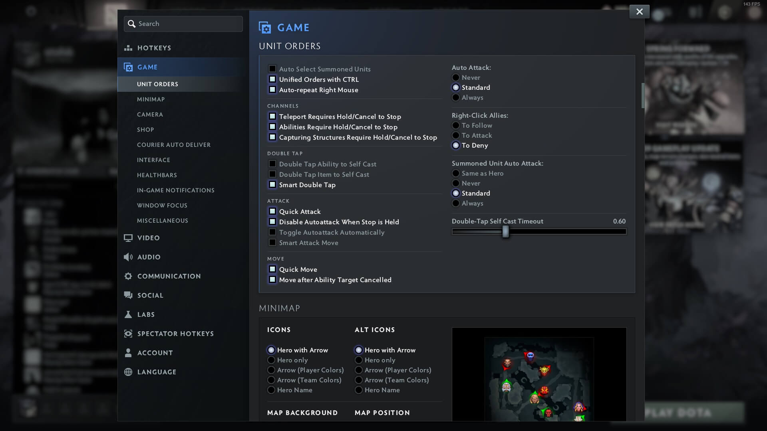This screenshot has width=767, height=431.
Task: Click the Spectator Hotkeys icon
Action: pyautogui.click(x=128, y=334)
